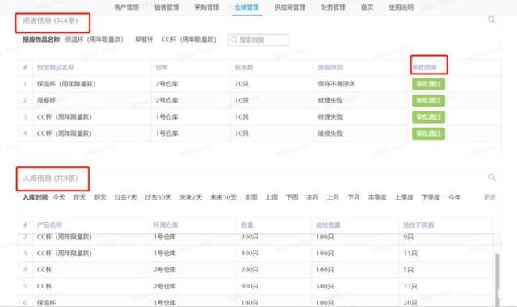Open search icon in 报废信息 panel
This screenshot has height=307, width=517.
pos(492,19)
